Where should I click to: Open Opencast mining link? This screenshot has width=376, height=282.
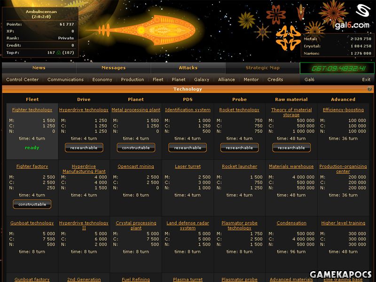(136, 166)
